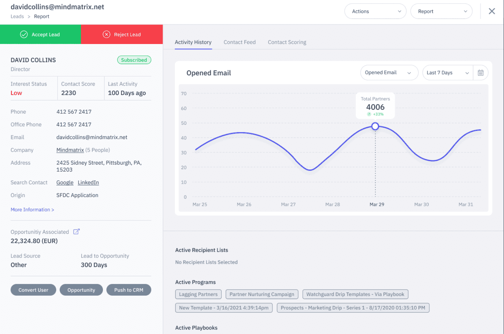Select the Lagging Partners program tag
The image size is (504, 334).
click(198, 294)
